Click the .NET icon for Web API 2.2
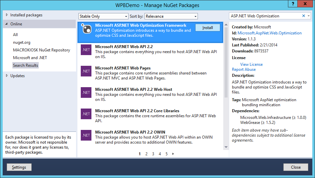This screenshot has width=315, height=178. [86, 50]
